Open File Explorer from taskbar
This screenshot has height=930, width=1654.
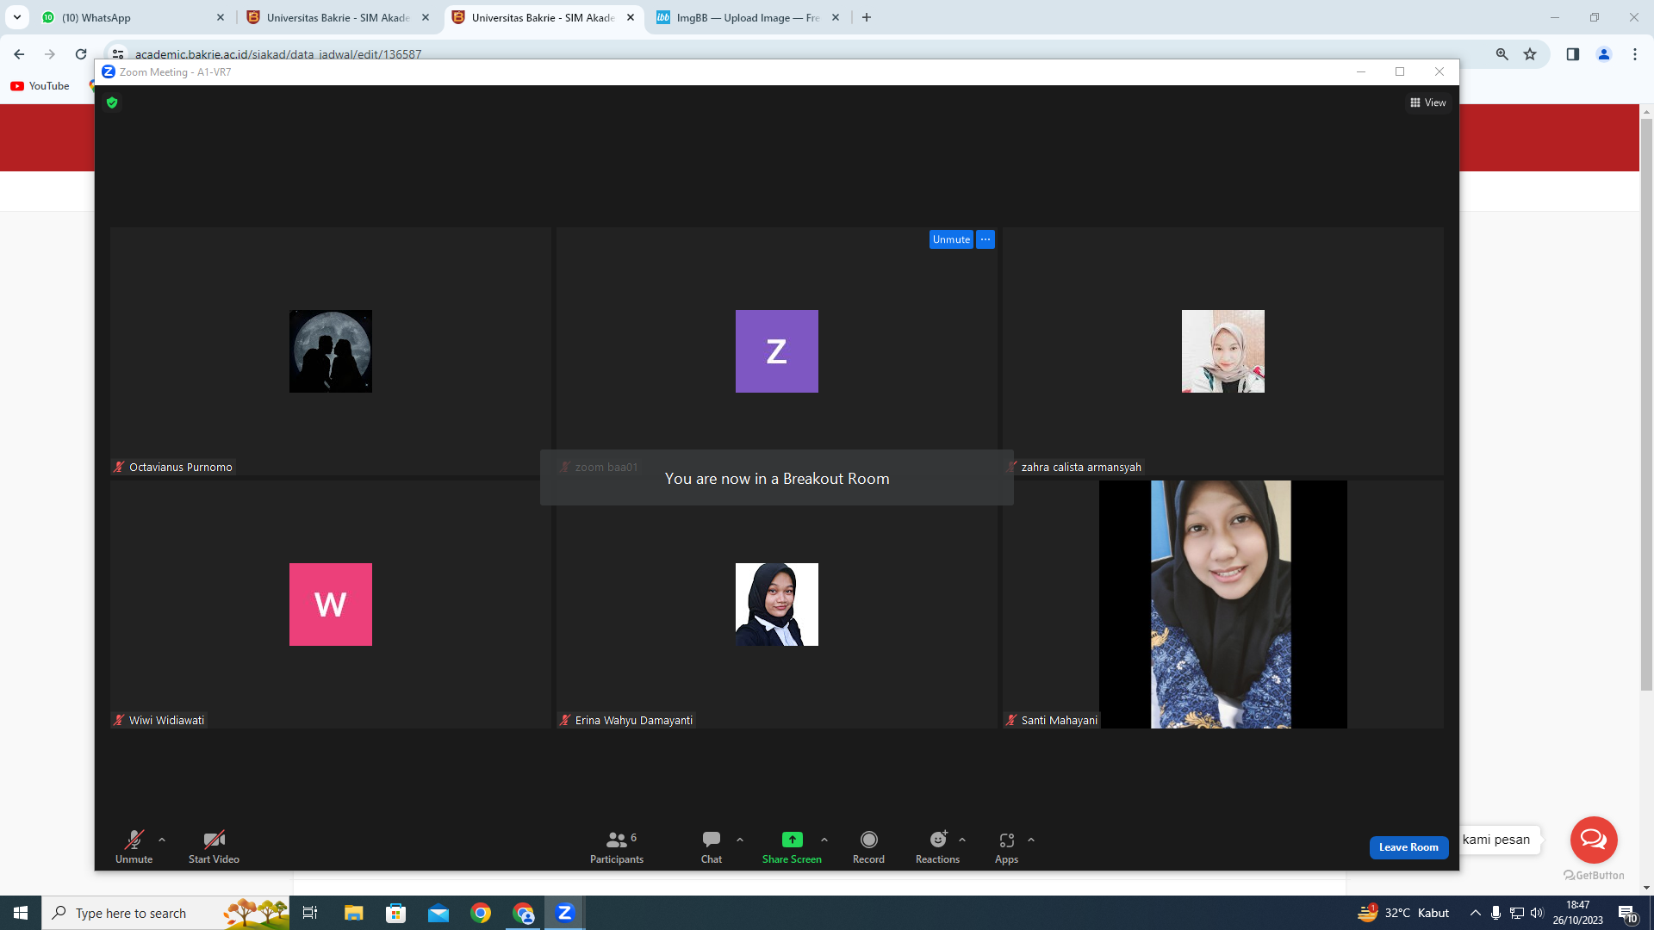click(x=353, y=913)
